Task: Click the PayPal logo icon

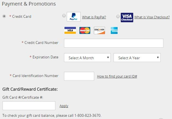Action: coord(74,17)
